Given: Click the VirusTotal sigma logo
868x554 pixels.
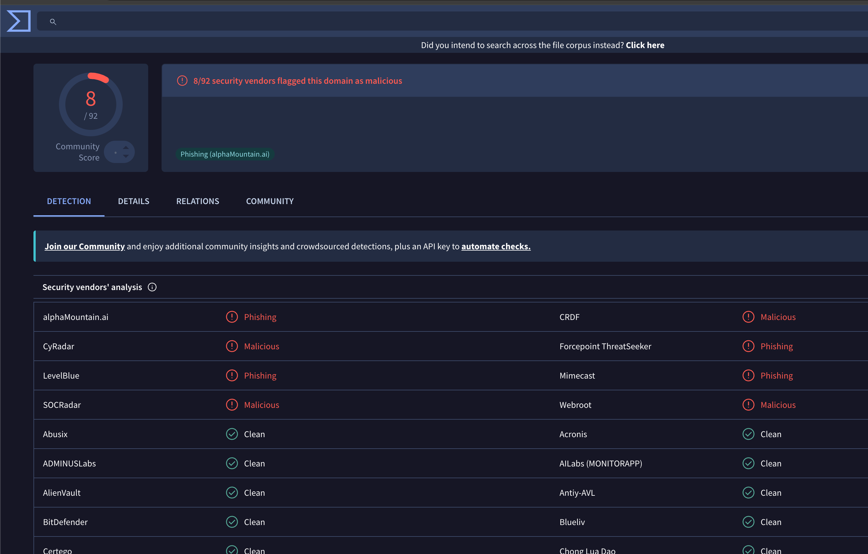Looking at the screenshot, I should (x=19, y=21).
